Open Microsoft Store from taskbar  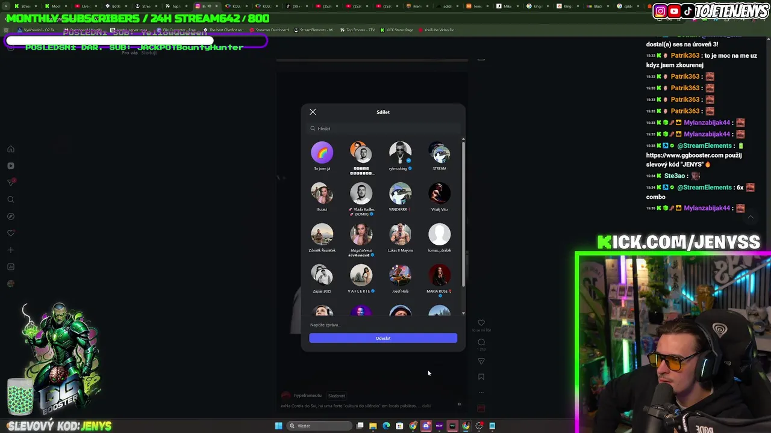point(399,426)
